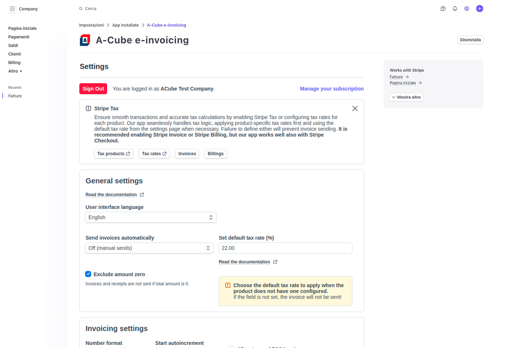Click the Sign Out button
This screenshot has height=348, width=508.
[93, 89]
